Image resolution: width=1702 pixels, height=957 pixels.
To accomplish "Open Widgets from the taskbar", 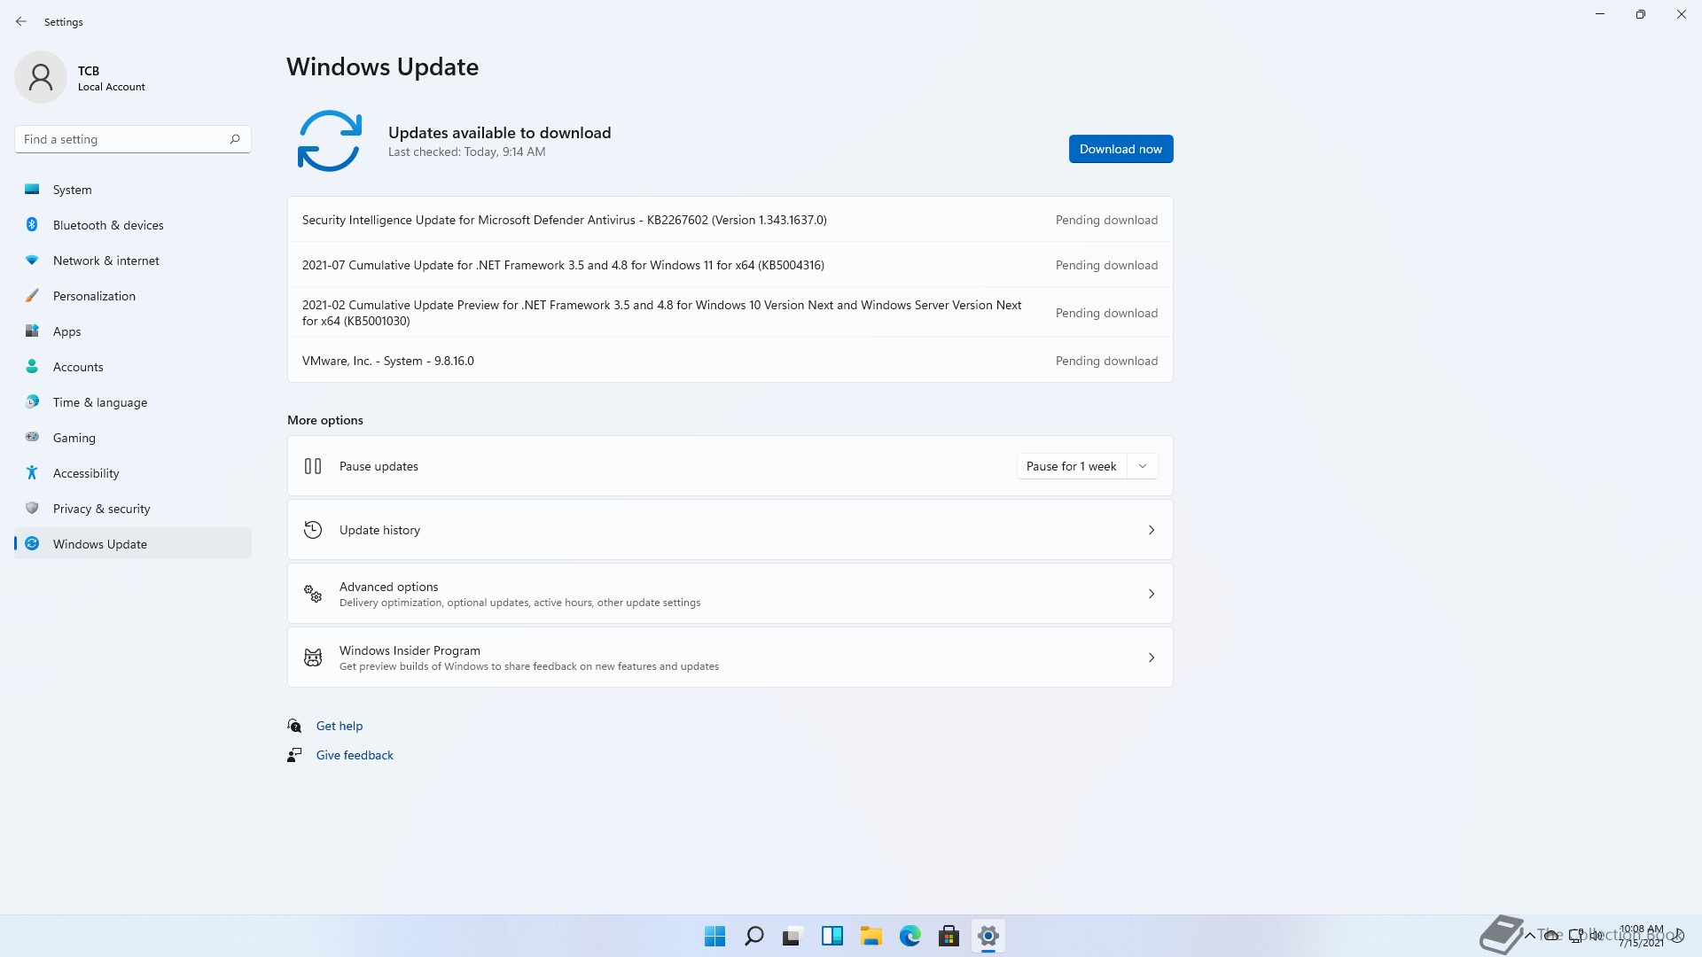I will pos(832,936).
